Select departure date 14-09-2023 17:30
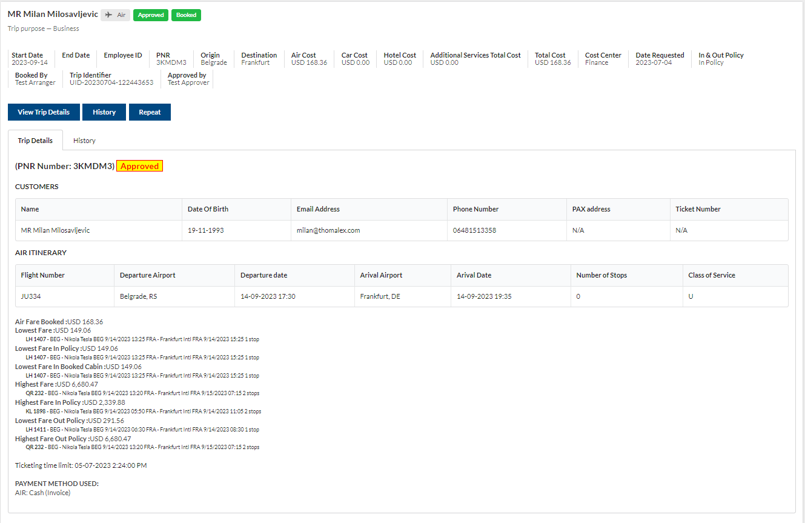805x523 pixels. pyautogui.click(x=268, y=297)
